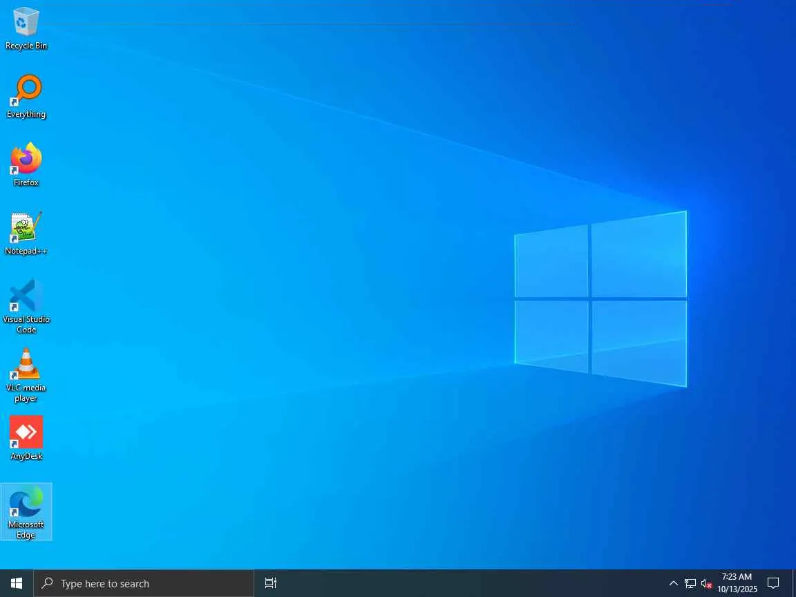Select the Firefox desktop shortcut

tap(26, 164)
